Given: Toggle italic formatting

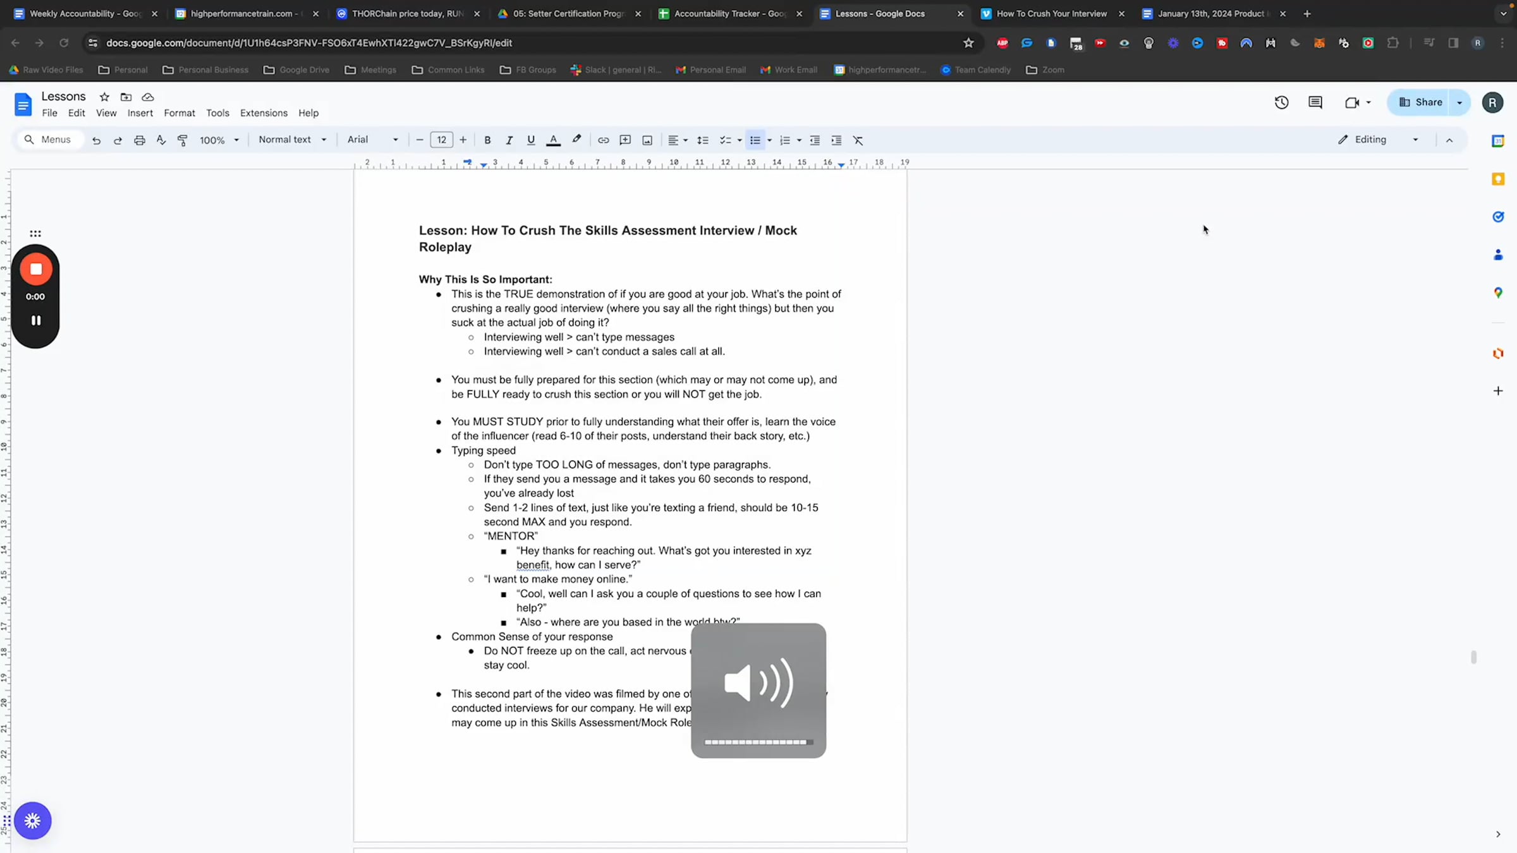Looking at the screenshot, I should coord(509,140).
